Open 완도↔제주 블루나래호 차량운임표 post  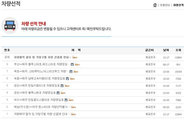point(35,93)
